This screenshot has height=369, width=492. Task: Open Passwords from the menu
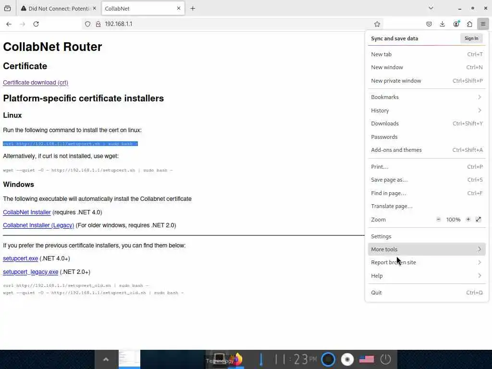coord(427,137)
